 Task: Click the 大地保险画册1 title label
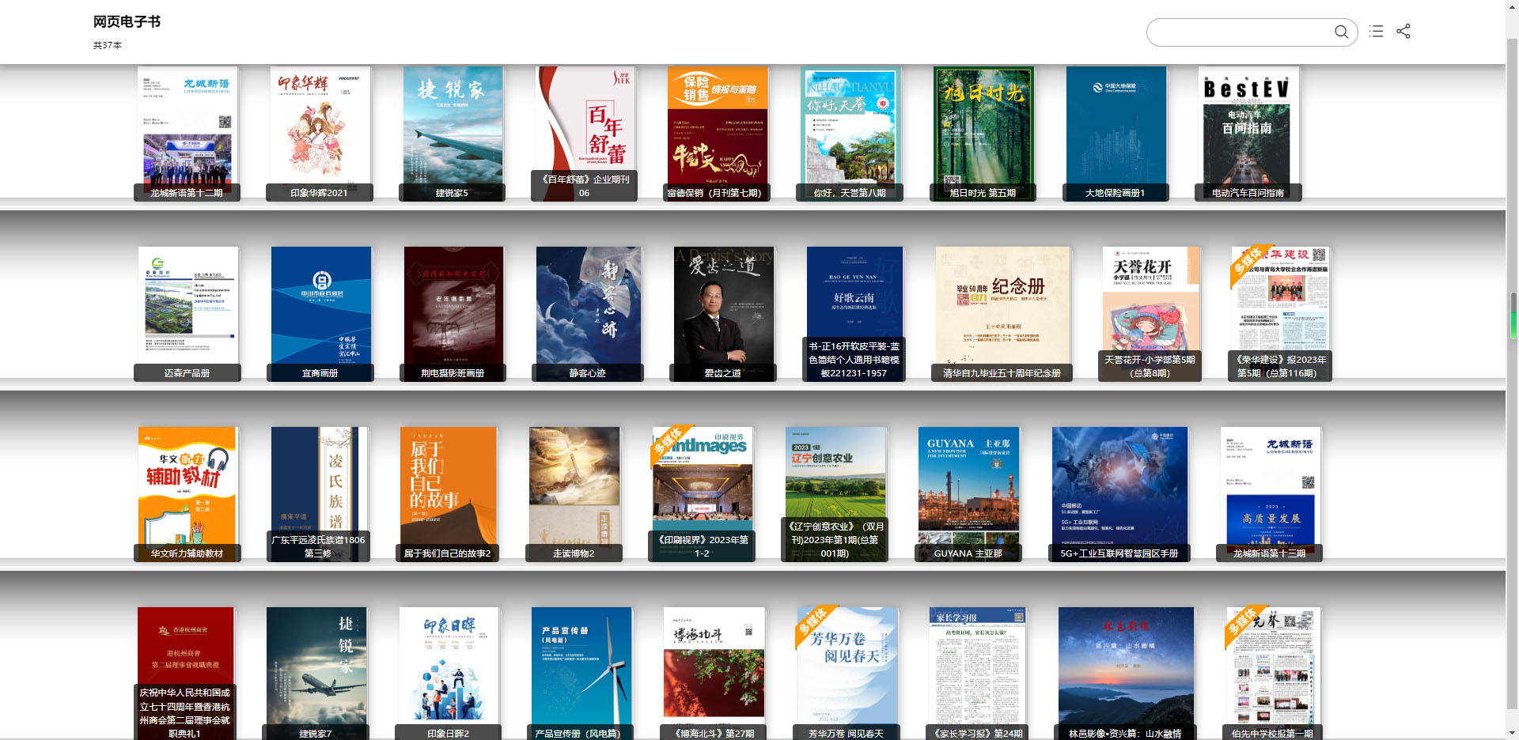(x=1115, y=193)
